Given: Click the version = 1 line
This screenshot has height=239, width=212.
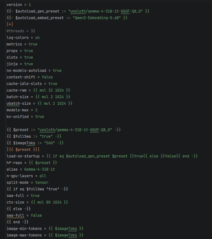Looking at the screenshot, I should pyautogui.click(x=19, y=5).
